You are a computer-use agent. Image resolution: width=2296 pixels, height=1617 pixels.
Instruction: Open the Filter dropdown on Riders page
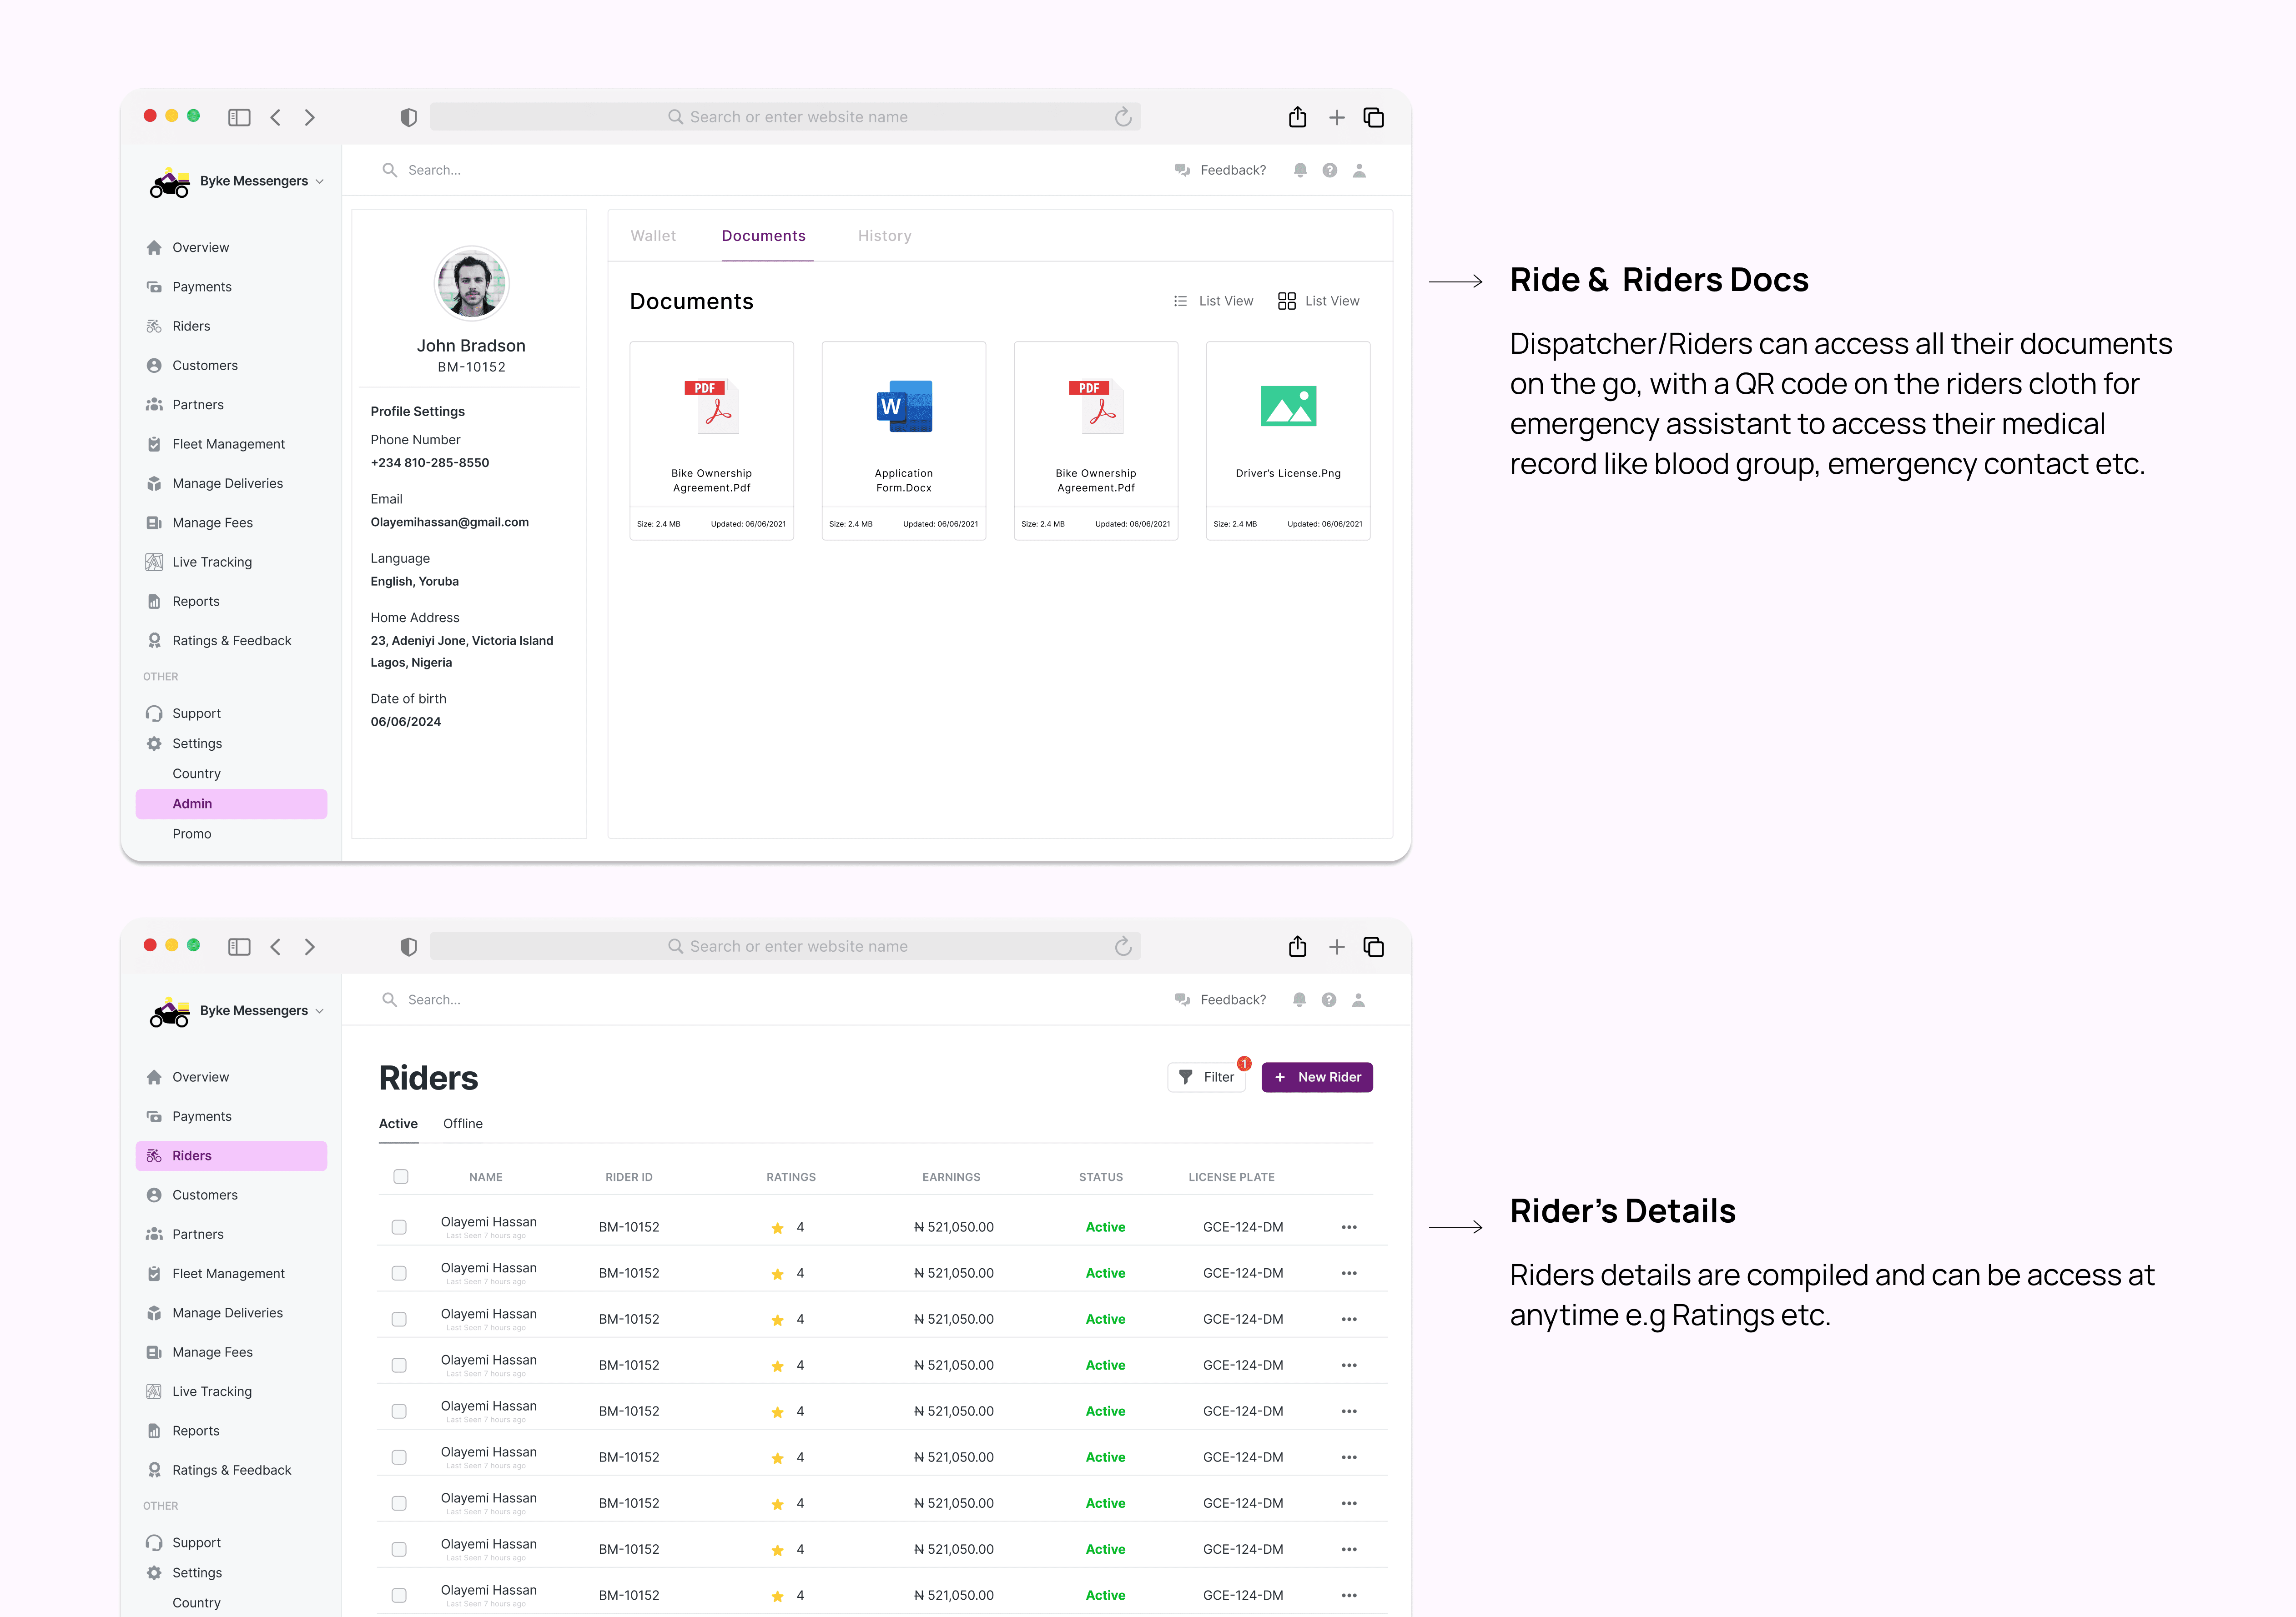[x=1207, y=1077]
